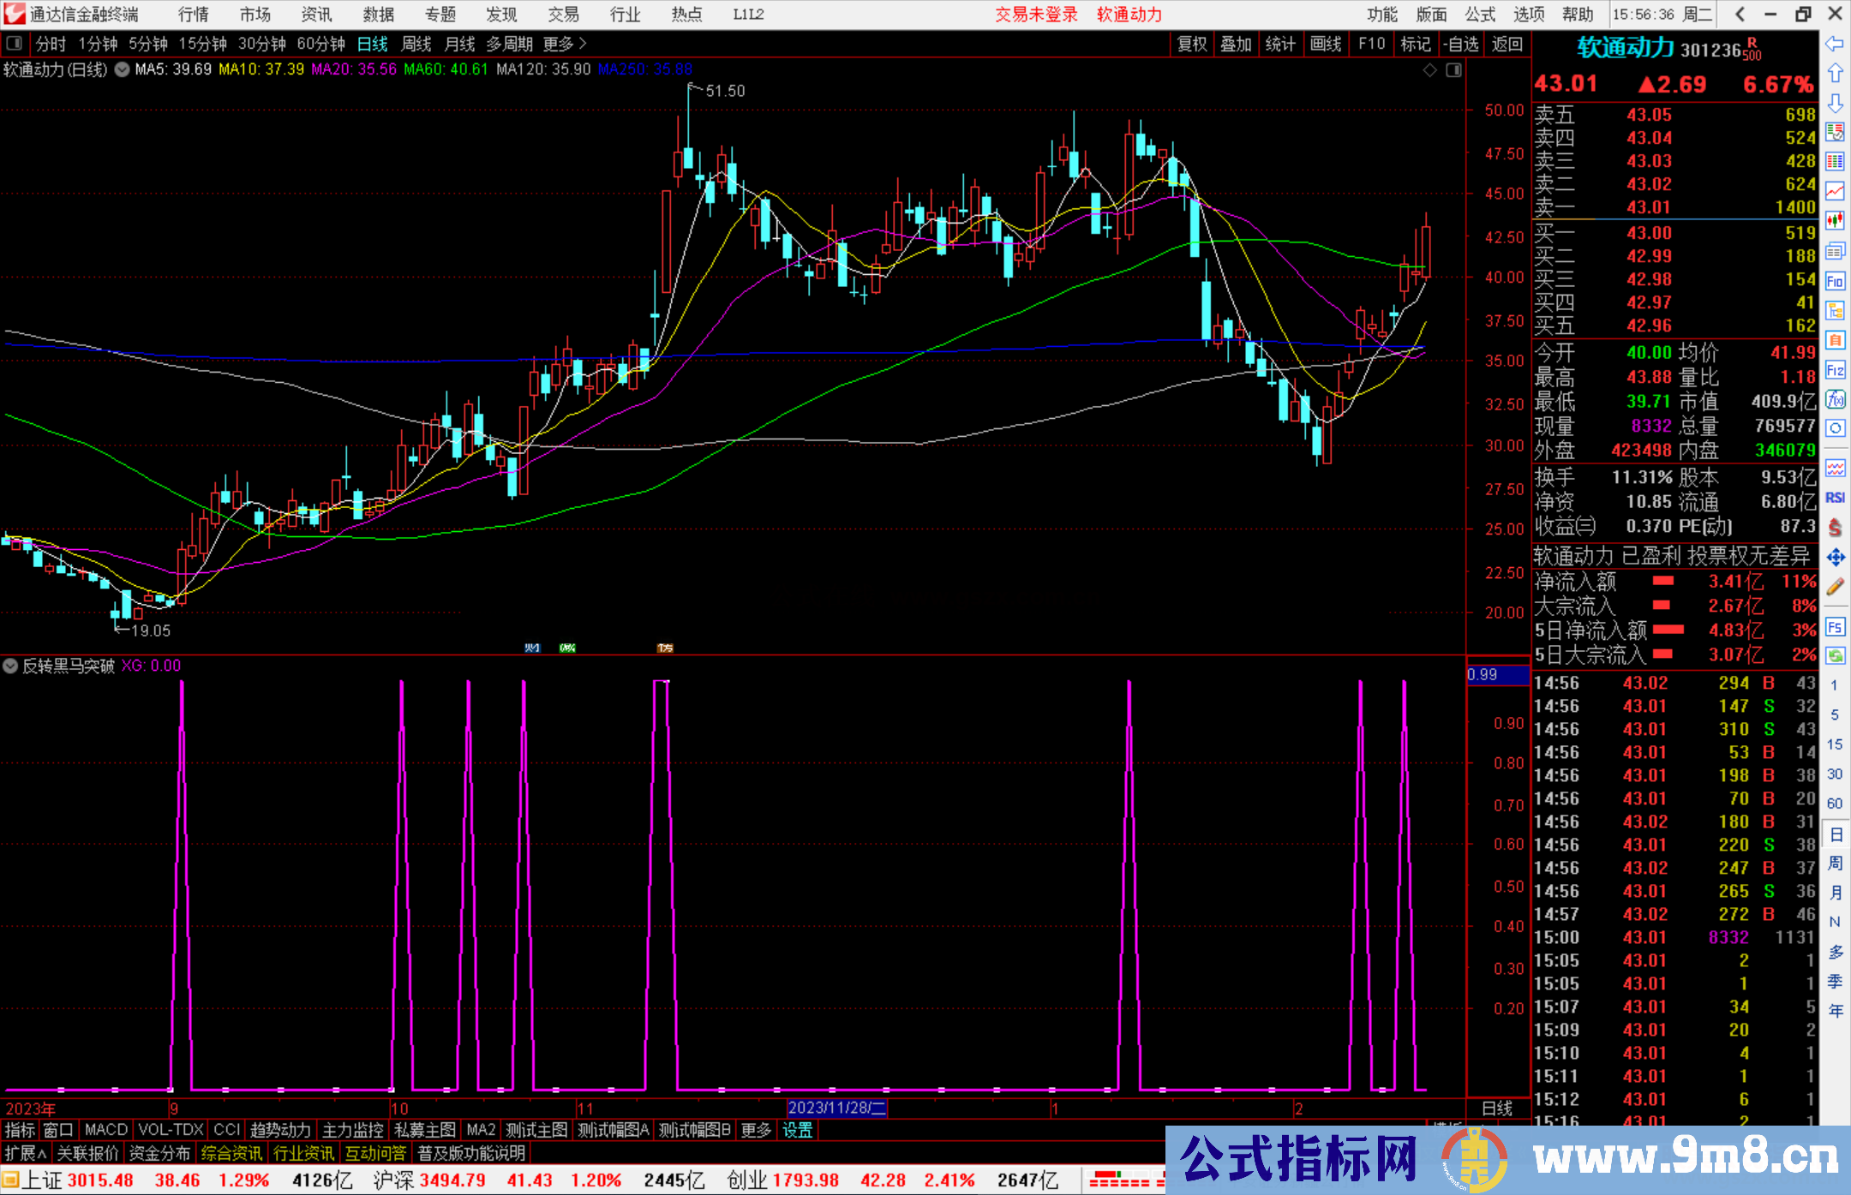
Task: Click the 设置 link in the indicator bar
Action: (797, 1130)
